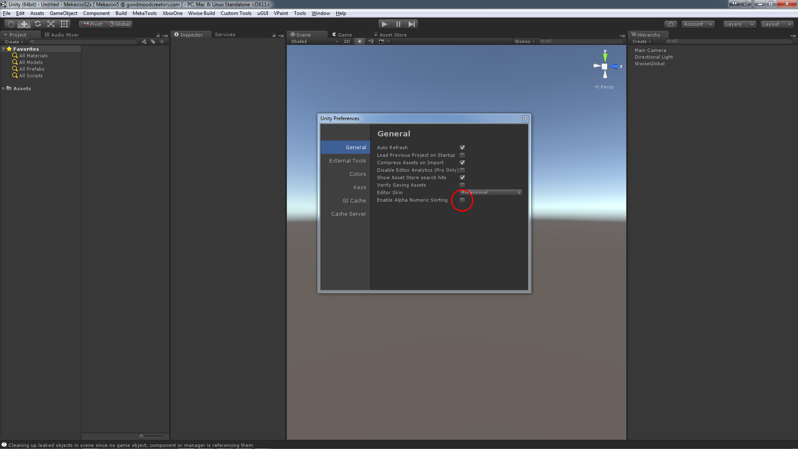Disable Auto Refresh in preferences
The width and height of the screenshot is (798, 449).
[x=462, y=147]
